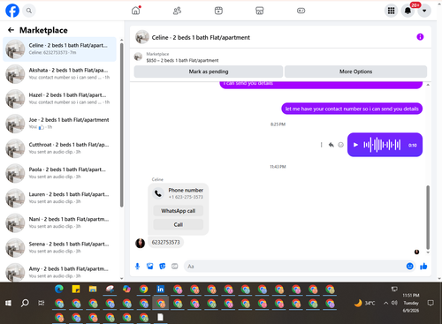Open Task View on the taskbar

(x=42, y=303)
